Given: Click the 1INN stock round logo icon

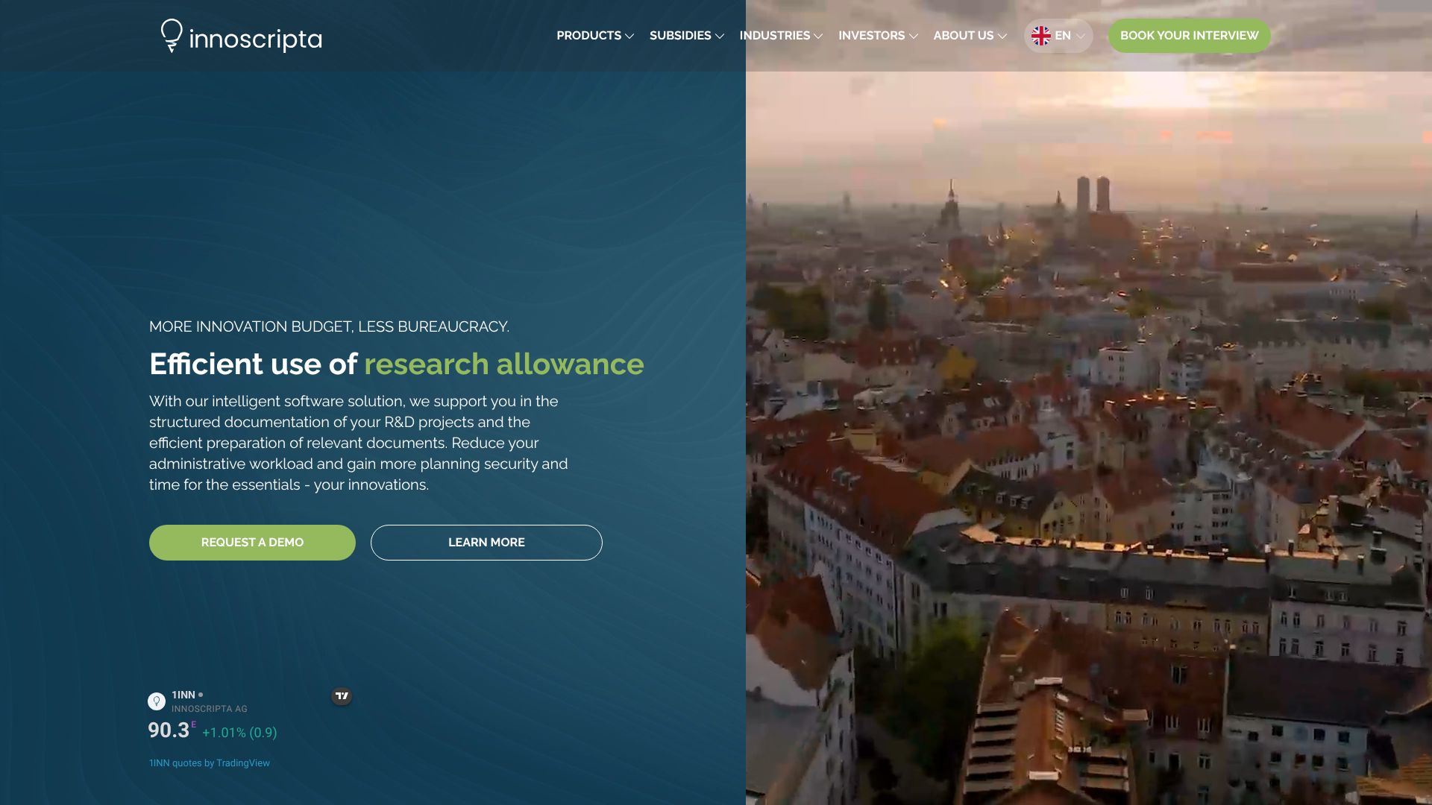Looking at the screenshot, I should (157, 701).
